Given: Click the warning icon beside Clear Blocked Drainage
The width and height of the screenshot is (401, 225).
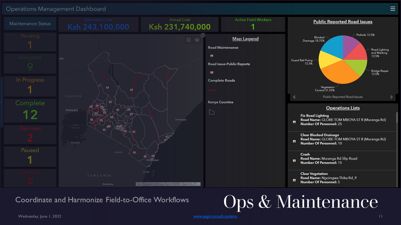Looking at the screenshot, I should point(294,141).
